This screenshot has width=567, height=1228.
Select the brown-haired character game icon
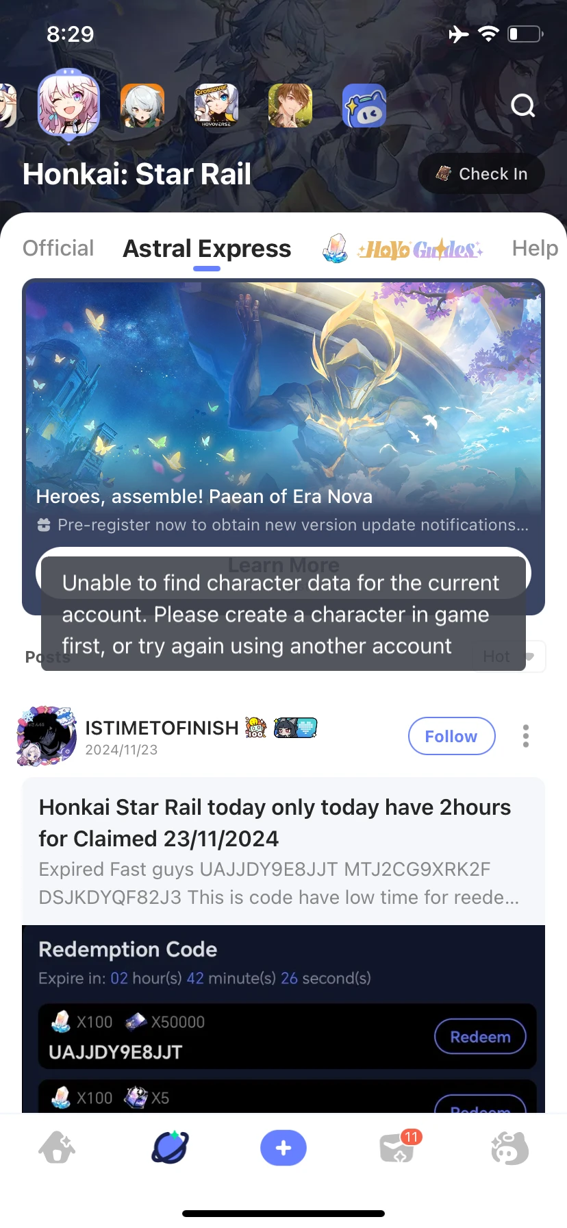[x=290, y=106]
